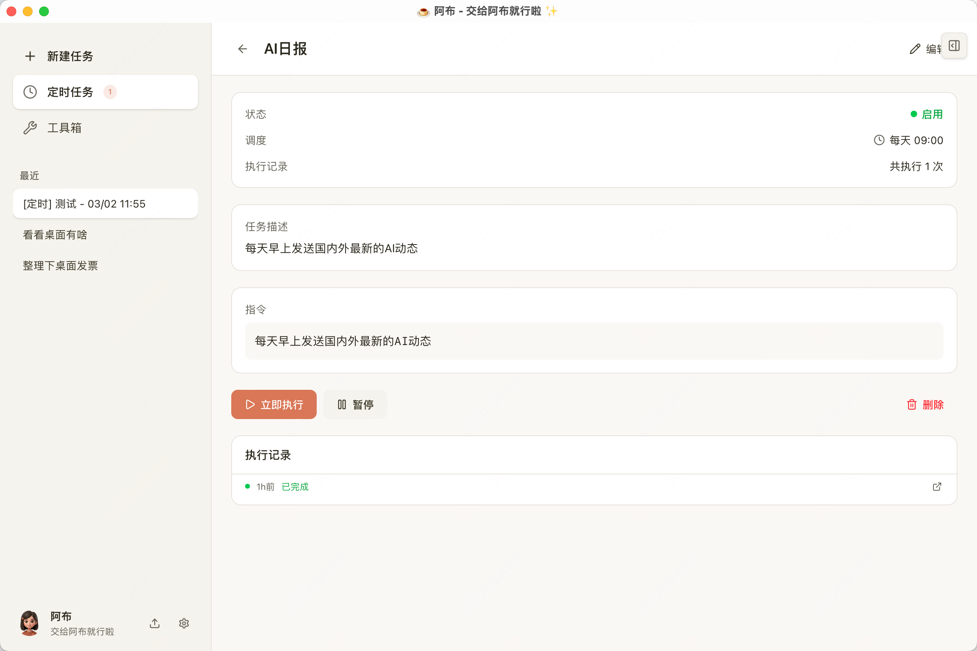Image resolution: width=977 pixels, height=651 pixels.
Task: Collapse the side panel with the sidebar icon
Action: click(x=953, y=46)
